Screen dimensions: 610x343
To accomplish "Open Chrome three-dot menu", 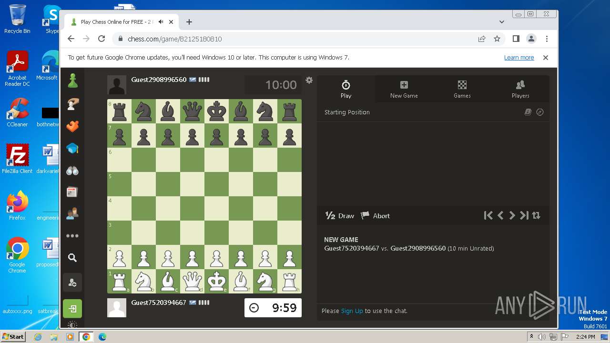I will click(547, 39).
